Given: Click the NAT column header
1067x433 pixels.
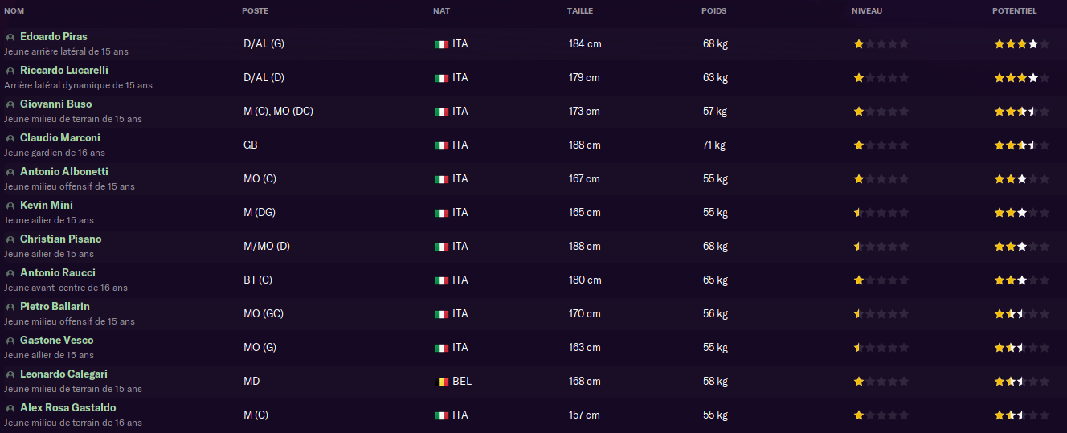Looking at the screenshot, I should pyautogui.click(x=441, y=11).
